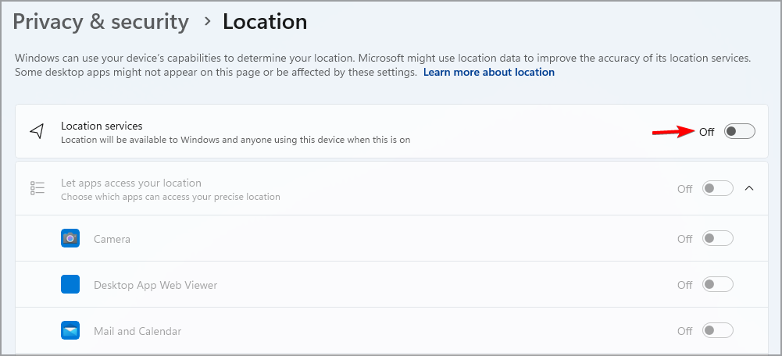Click the Desktop App Web Viewer icon
The width and height of the screenshot is (782, 356).
pyautogui.click(x=70, y=285)
